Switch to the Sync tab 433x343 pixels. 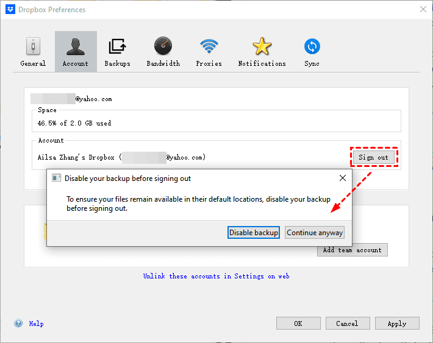pyautogui.click(x=312, y=52)
